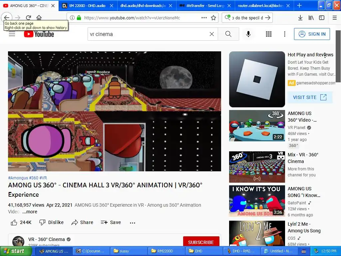Clear the 'vr cinema' search text
341x256 pixels.
point(211,34)
